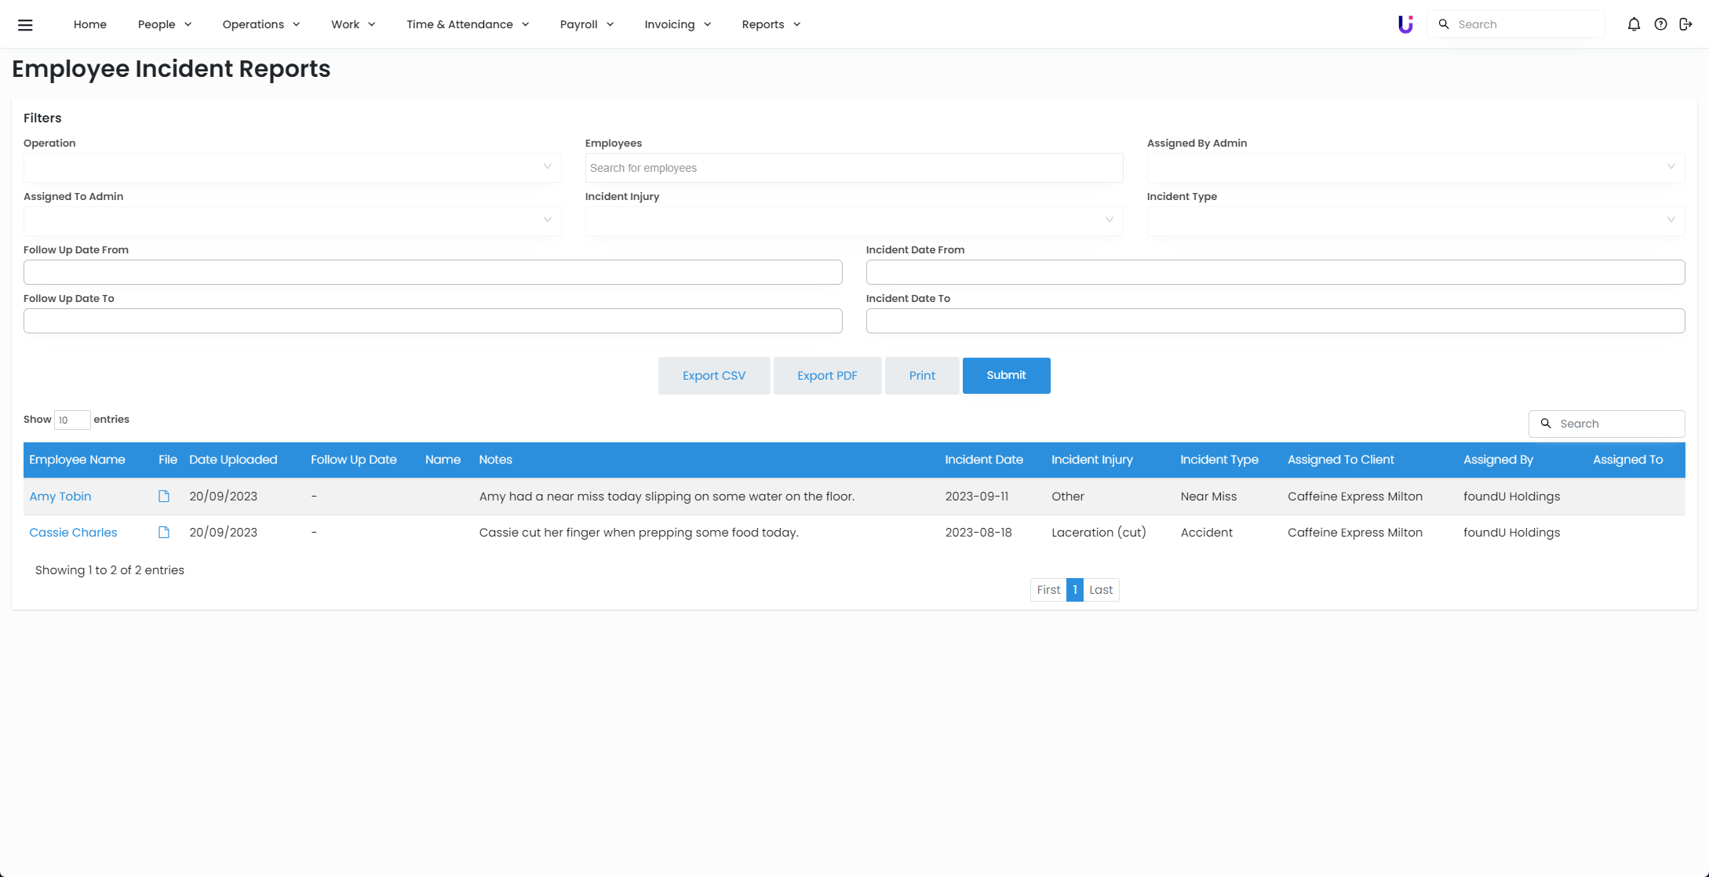Open the Time & Attendance menu

coord(467,24)
